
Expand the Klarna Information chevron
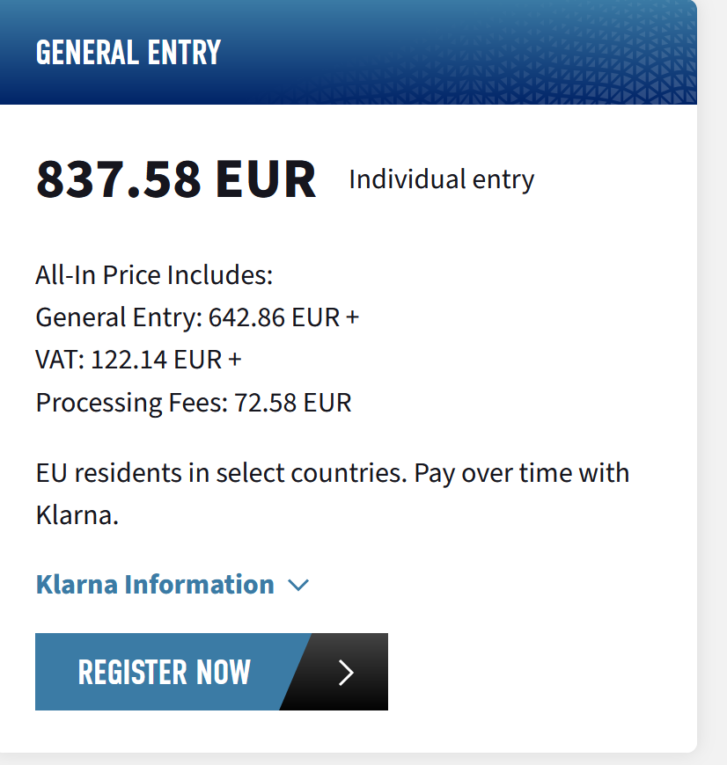(299, 586)
